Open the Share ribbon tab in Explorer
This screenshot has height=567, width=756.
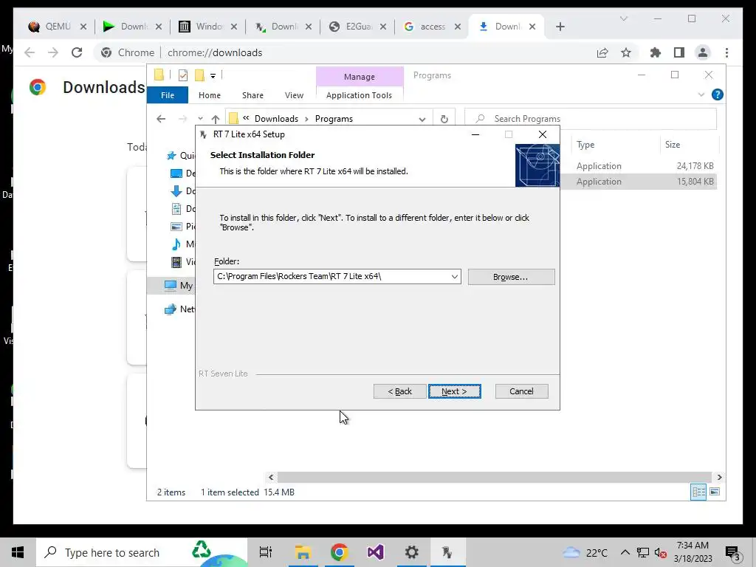(x=252, y=95)
